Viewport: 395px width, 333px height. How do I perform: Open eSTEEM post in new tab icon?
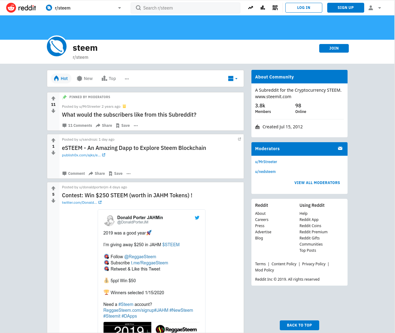point(239,139)
